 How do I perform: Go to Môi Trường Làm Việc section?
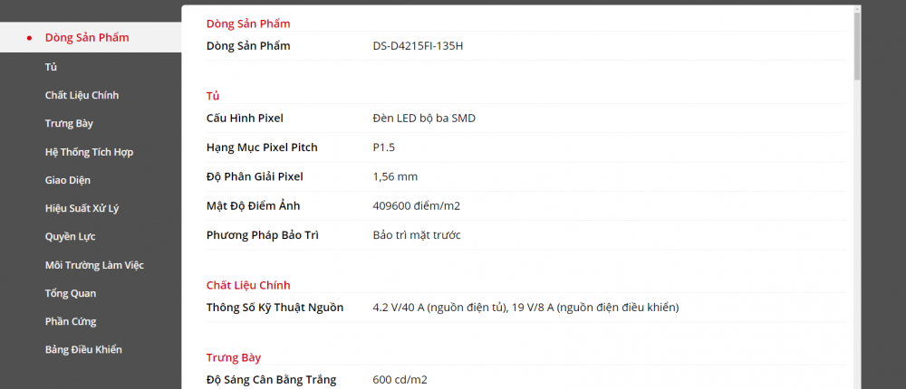[x=94, y=265]
